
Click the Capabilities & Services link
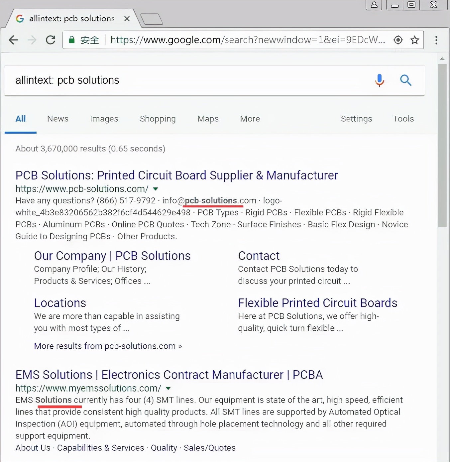pos(101,448)
